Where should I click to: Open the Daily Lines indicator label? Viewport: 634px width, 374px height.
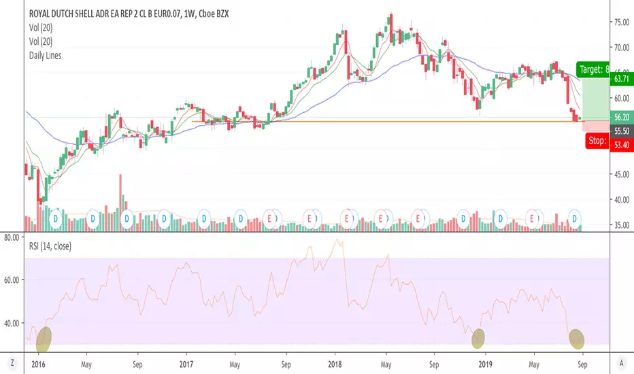[x=45, y=55]
